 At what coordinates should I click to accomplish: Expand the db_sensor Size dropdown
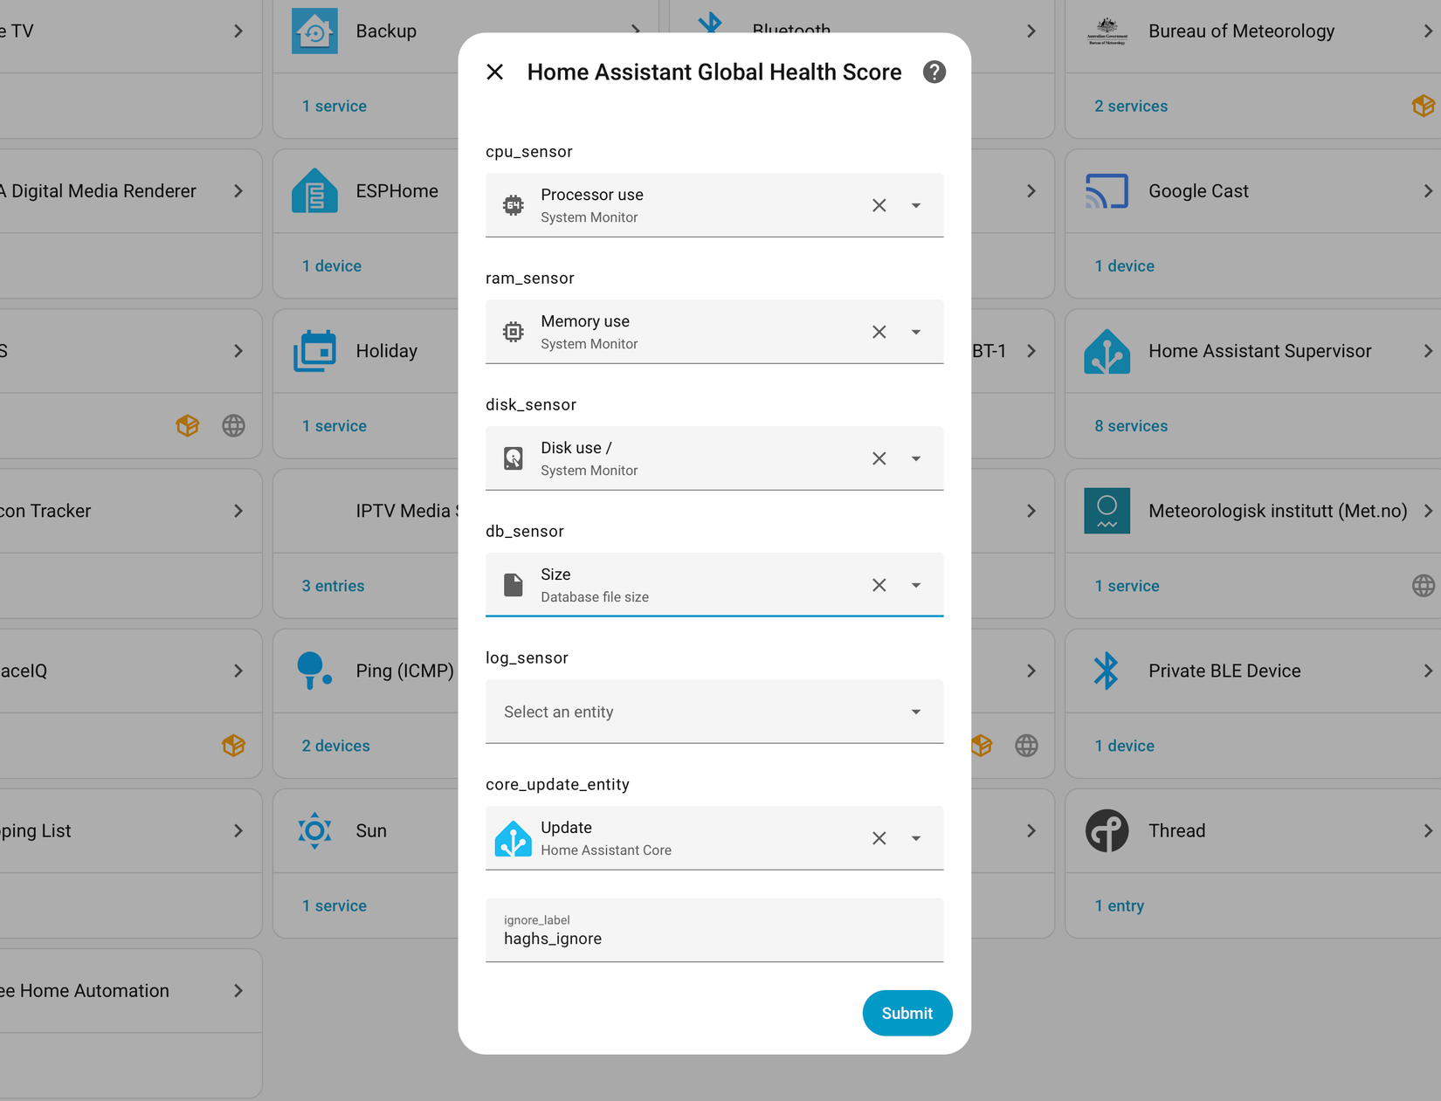[x=916, y=585]
